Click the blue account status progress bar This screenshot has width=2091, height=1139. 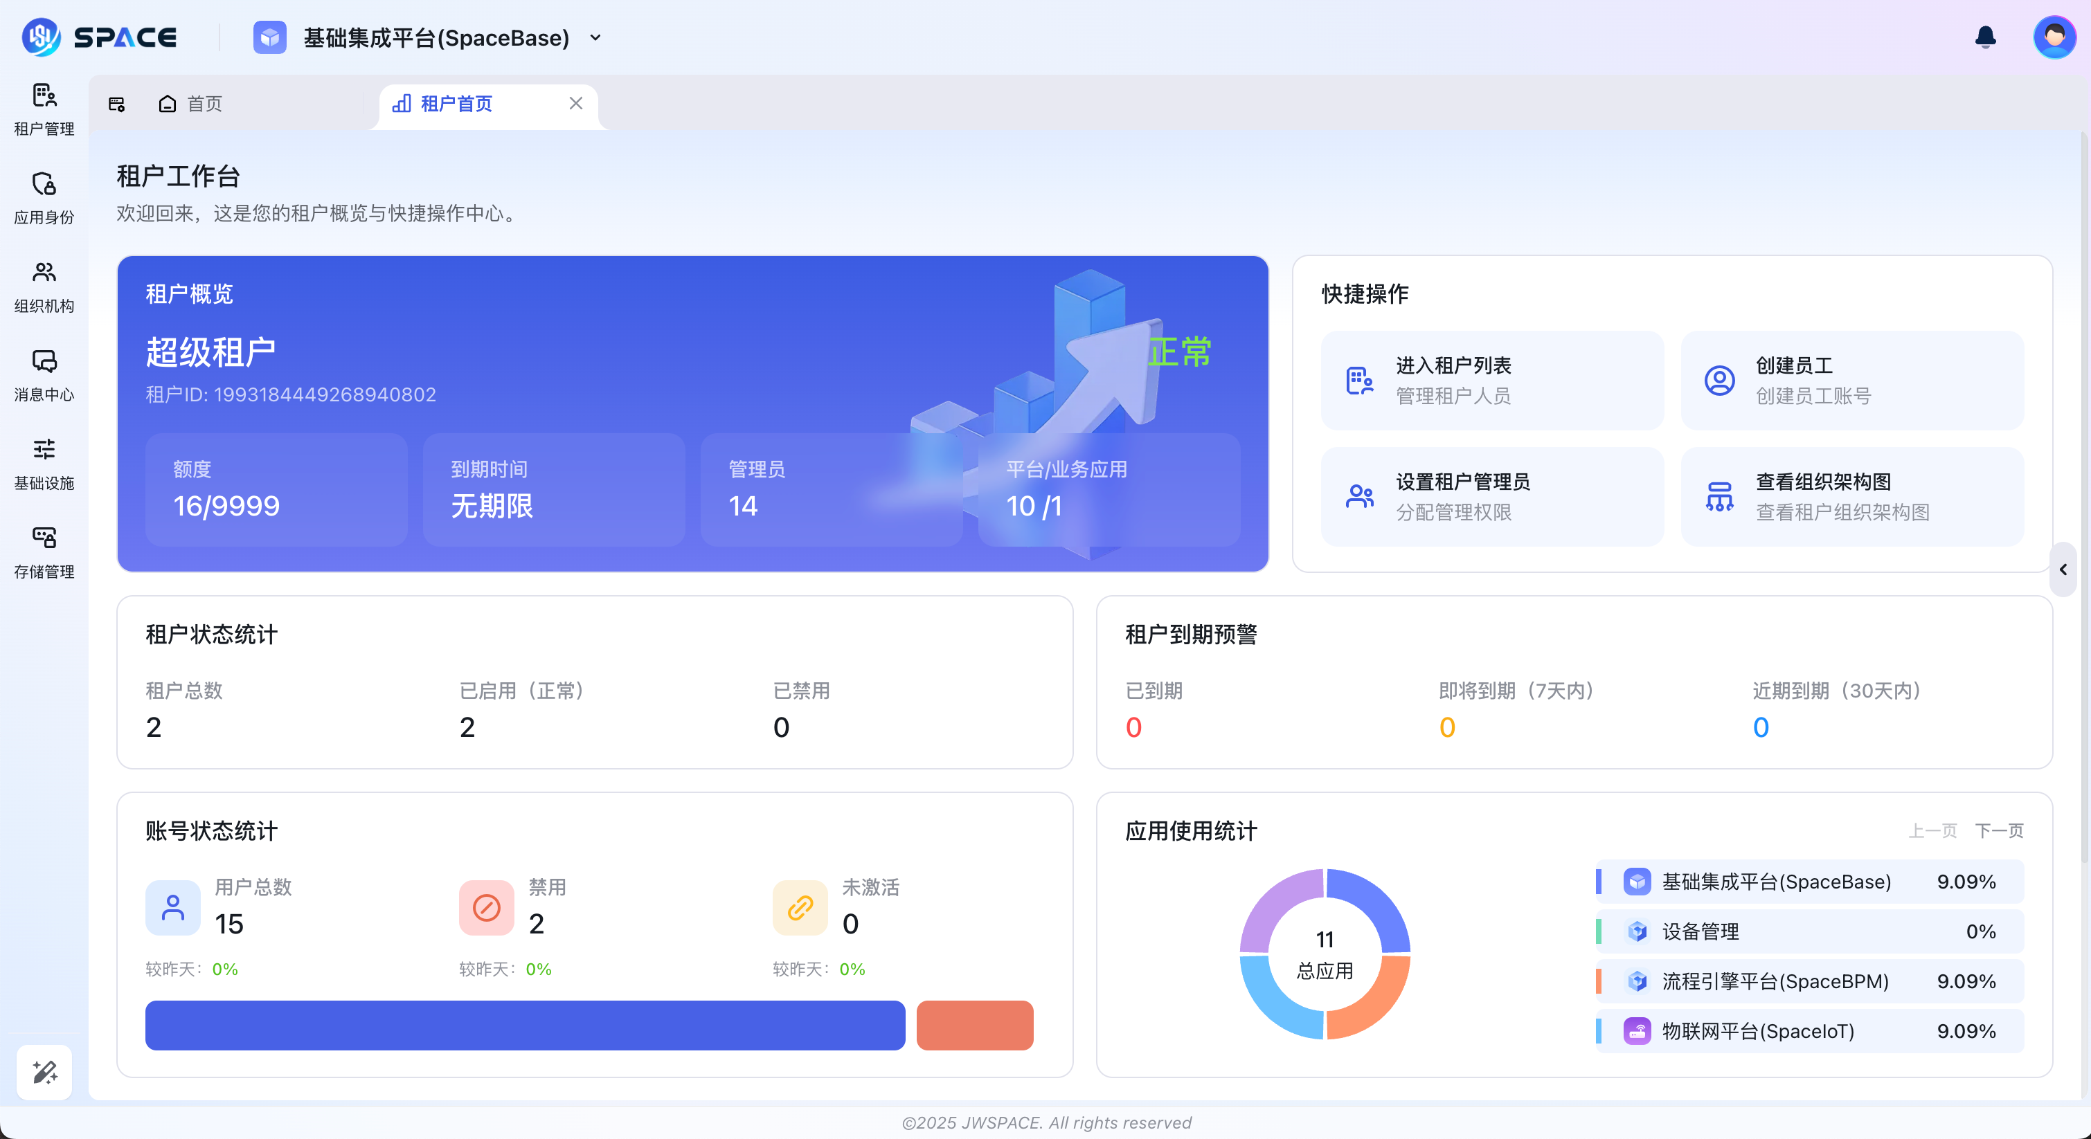(x=523, y=1026)
